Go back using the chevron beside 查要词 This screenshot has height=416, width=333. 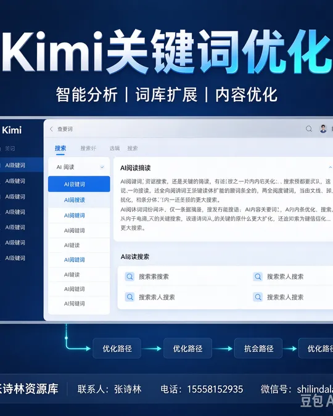coord(51,129)
